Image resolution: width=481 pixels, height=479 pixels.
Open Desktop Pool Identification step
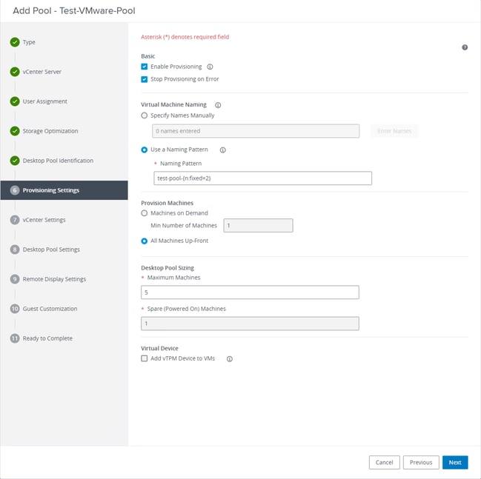point(58,161)
